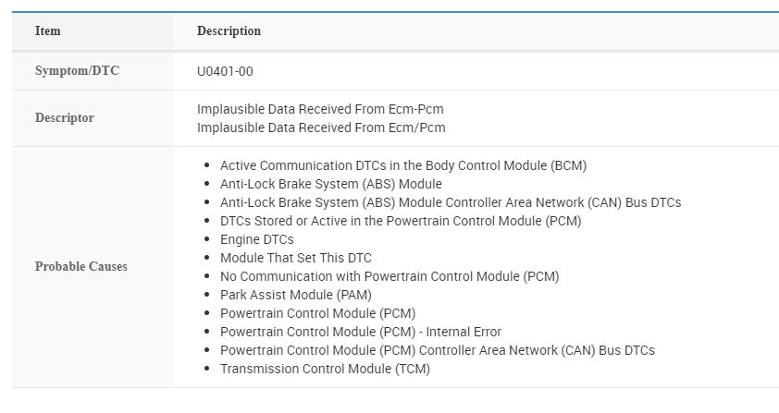Click the Module That Set This DTC entry
The image size is (779, 413).
tap(295, 258)
